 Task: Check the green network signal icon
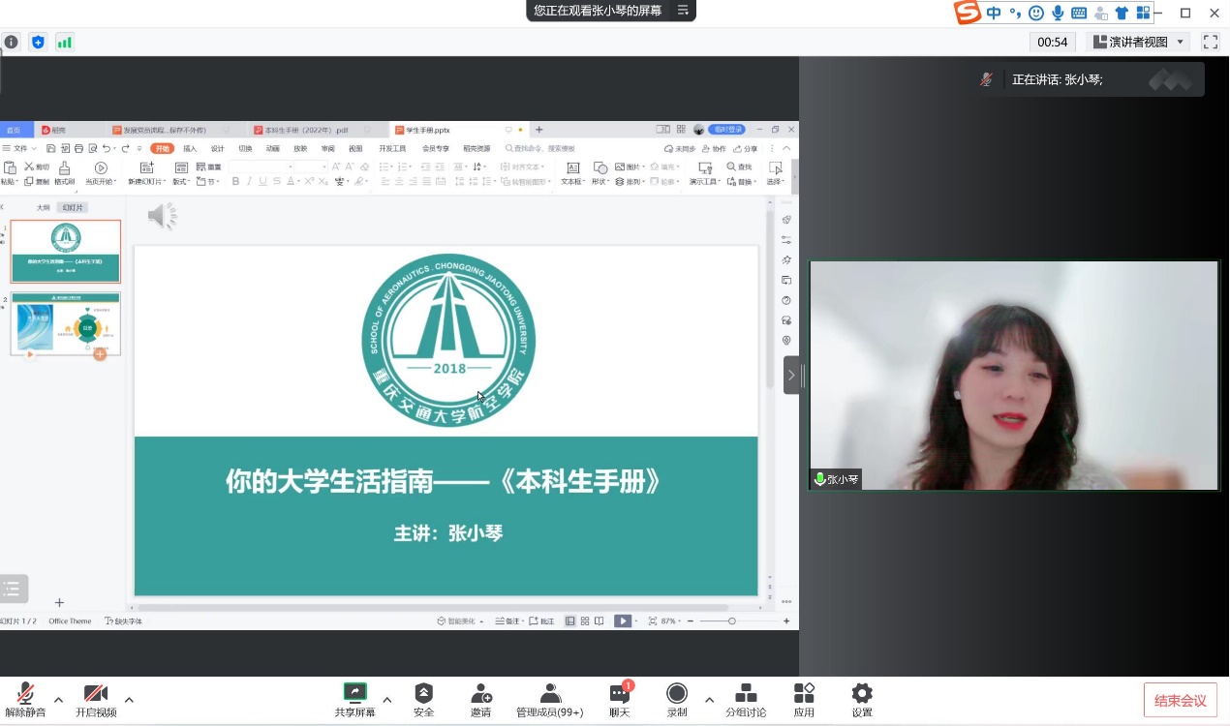[x=65, y=42]
